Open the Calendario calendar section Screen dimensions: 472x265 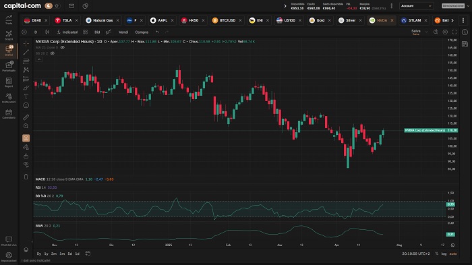9,114
